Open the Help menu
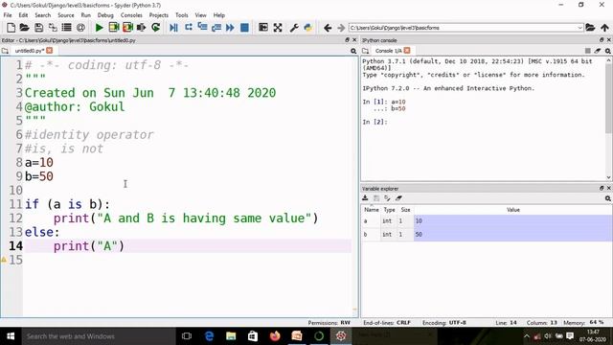 (x=219, y=15)
